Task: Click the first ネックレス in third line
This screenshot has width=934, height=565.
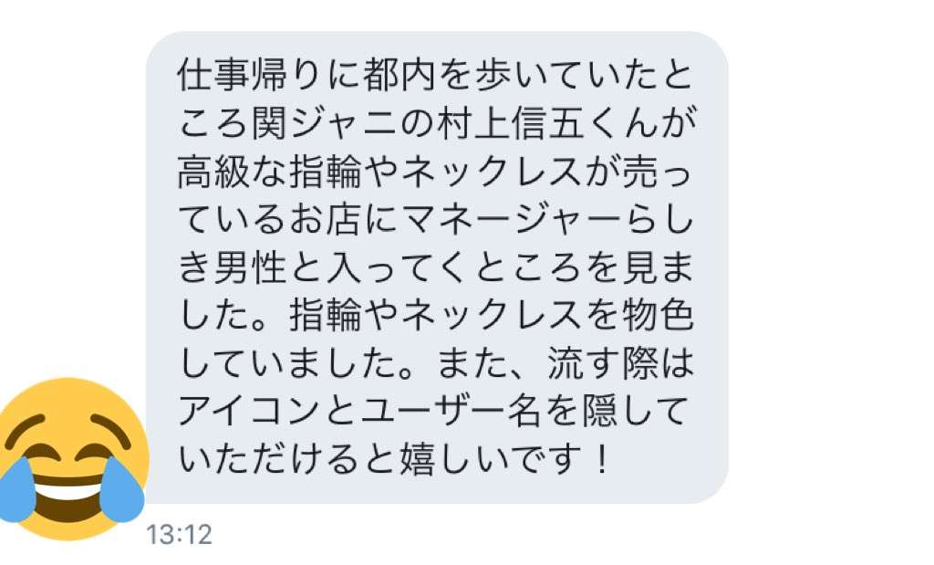Action: pyautogui.click(x=492, y=173)
